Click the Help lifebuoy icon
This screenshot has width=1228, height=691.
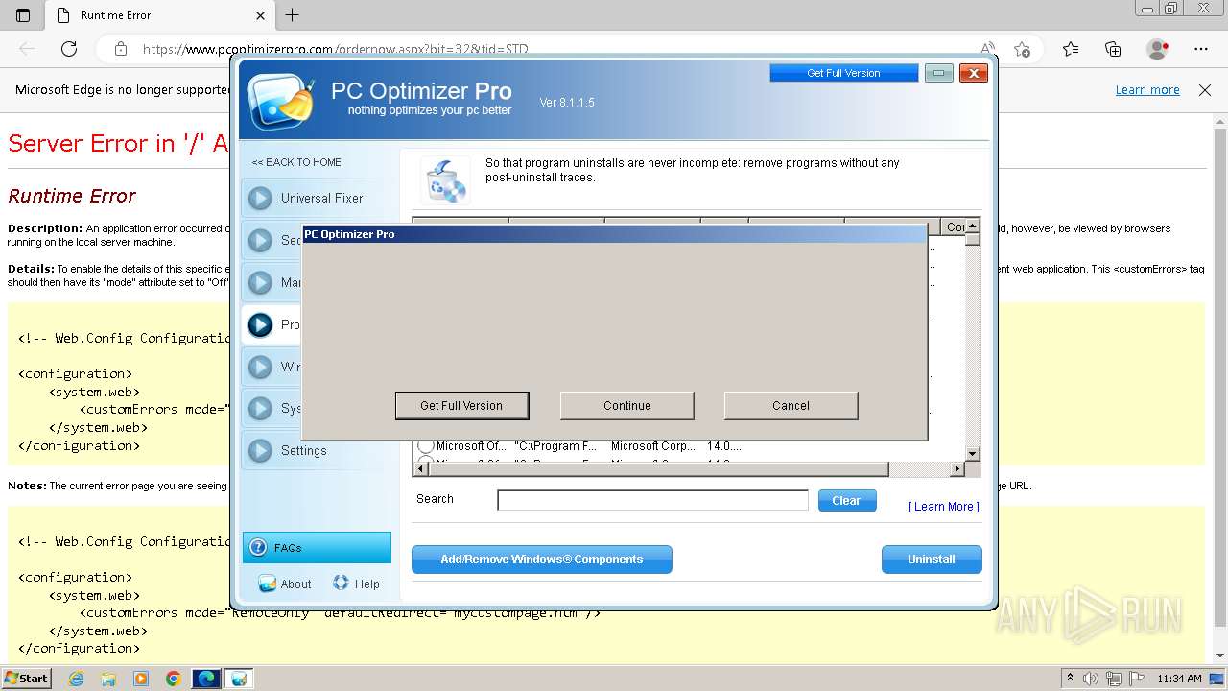tap(341, 583)
